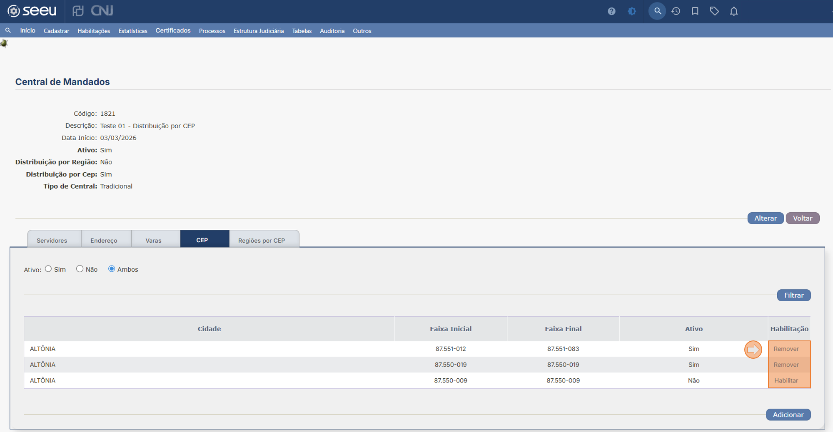Click the Voltar button
Screen dimensions: 833x432
pos(803,218)
